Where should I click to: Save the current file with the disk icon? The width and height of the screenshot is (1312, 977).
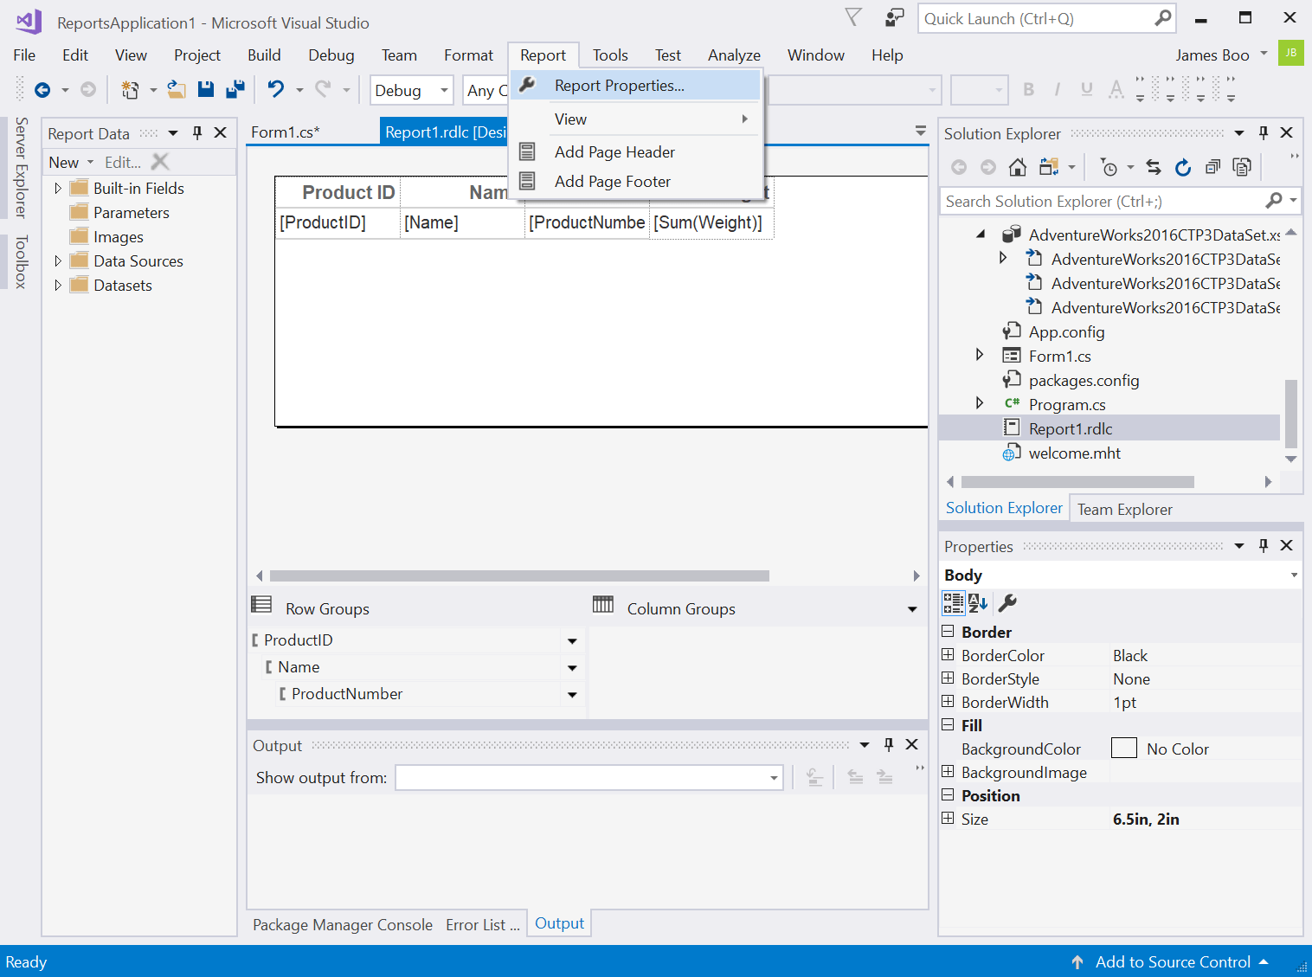point(206,89)
